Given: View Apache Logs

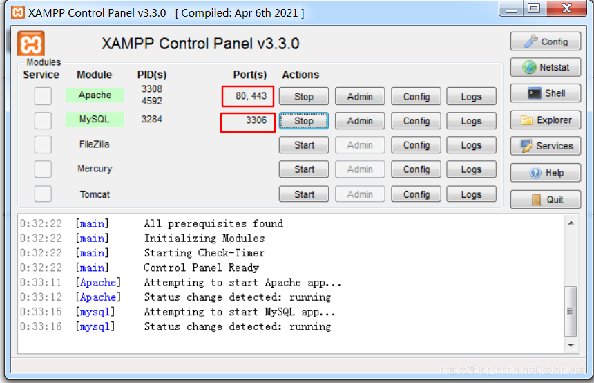Looking at the screenshot, I should pyautogui.click(x=471, y=96).
